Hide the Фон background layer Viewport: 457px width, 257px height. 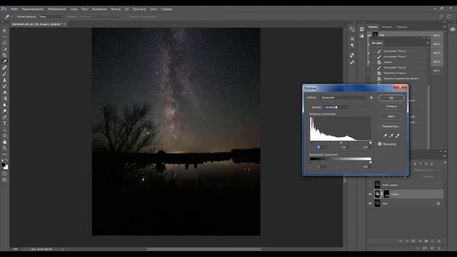click(x=370, y=203)
